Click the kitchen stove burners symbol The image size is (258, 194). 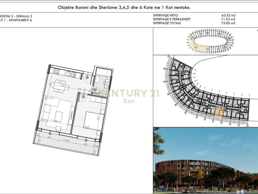[x=57, y=71]
